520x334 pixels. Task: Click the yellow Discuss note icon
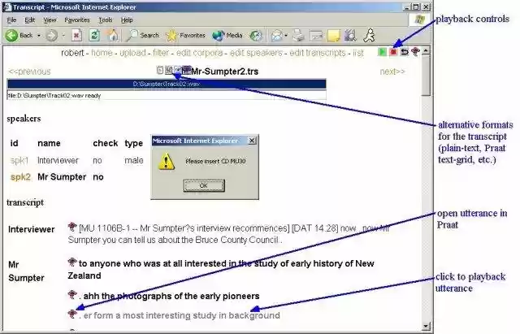[334, 36]
